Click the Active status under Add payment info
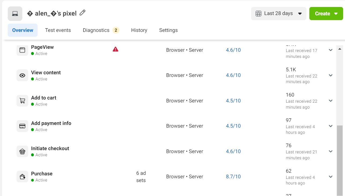Image resolution: width=345 pixels, height=196 pixels. coord(39,130)
